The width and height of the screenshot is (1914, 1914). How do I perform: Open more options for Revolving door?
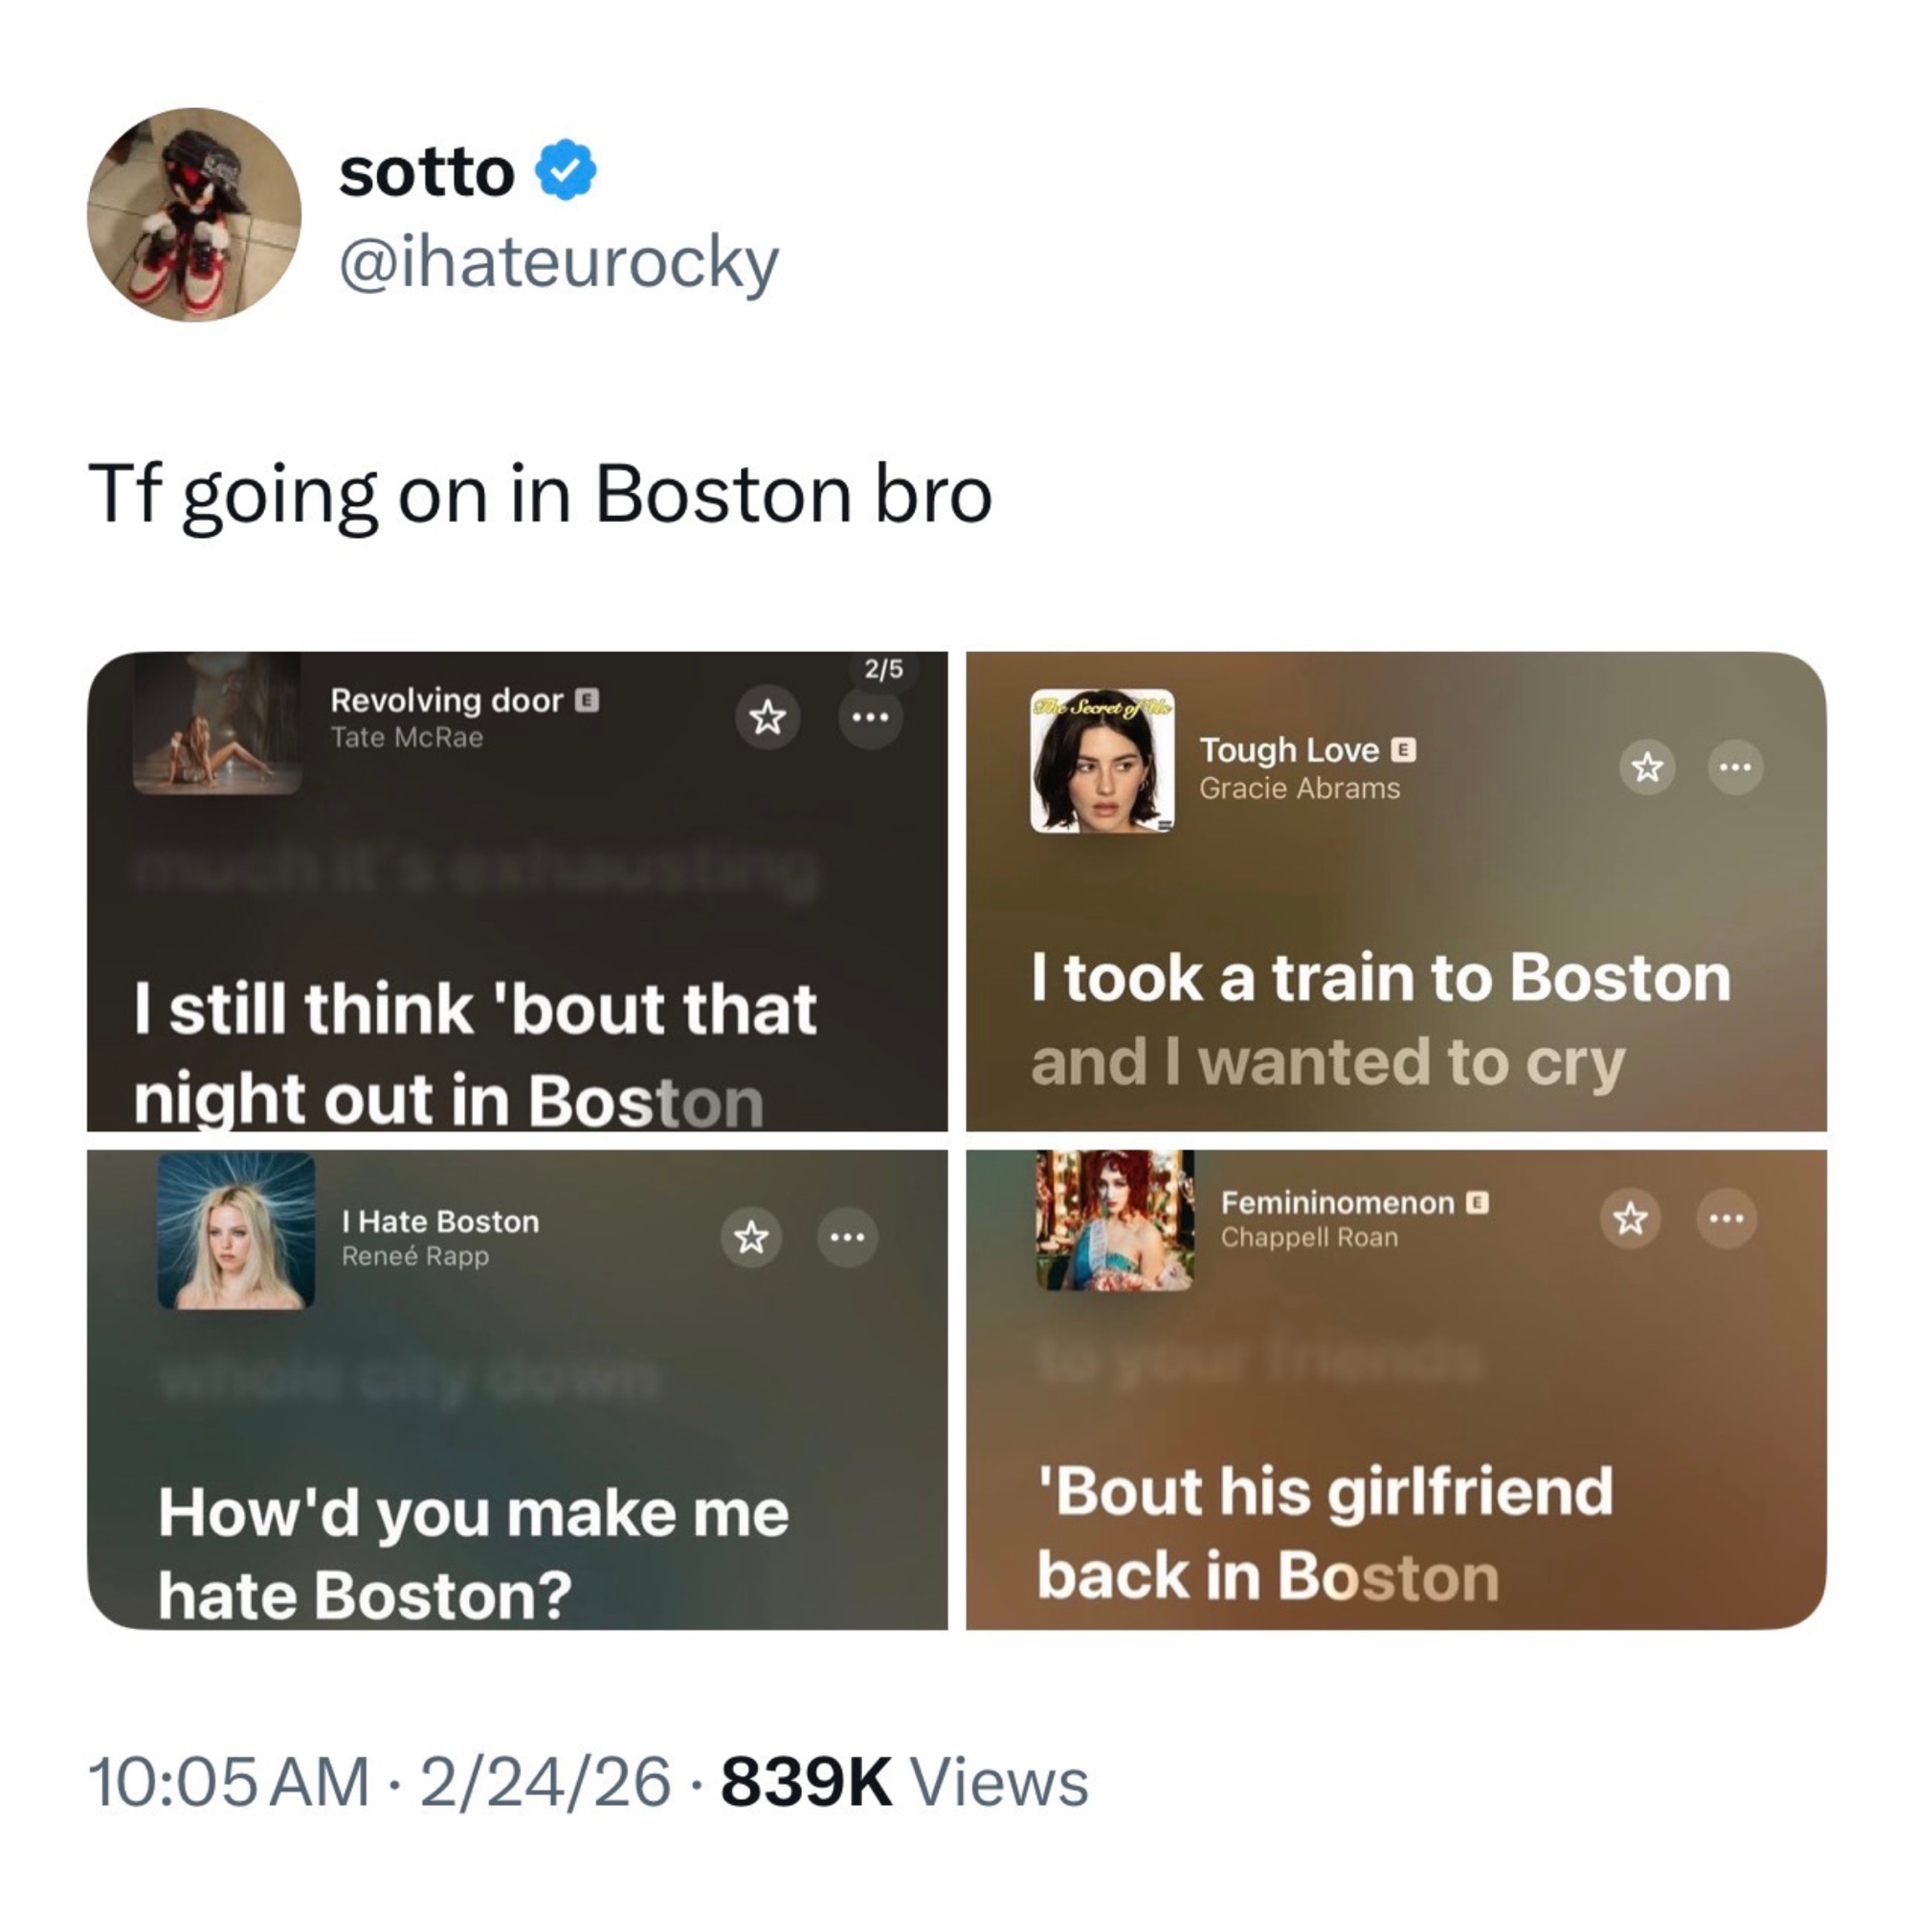[x=870, y=716]
